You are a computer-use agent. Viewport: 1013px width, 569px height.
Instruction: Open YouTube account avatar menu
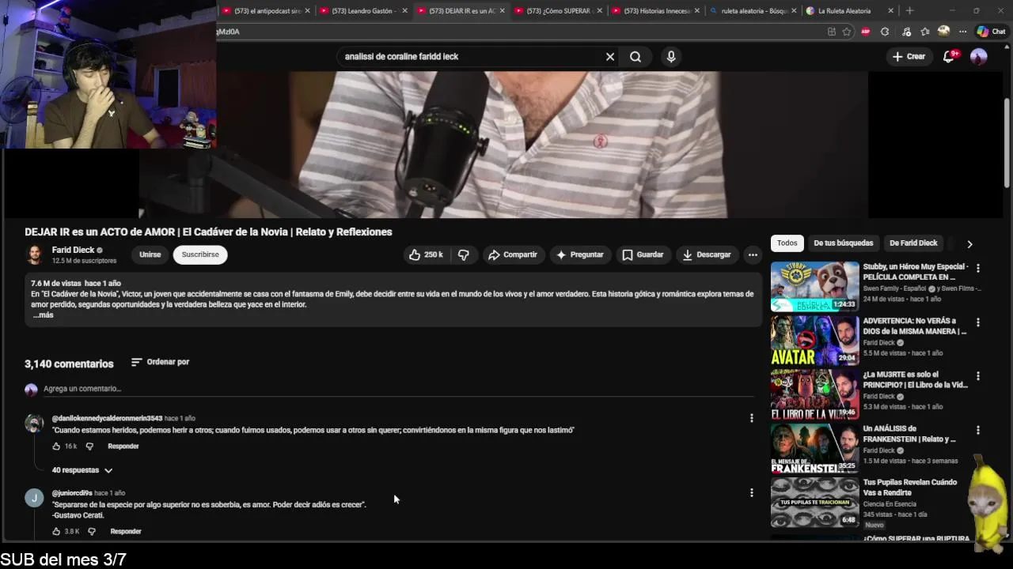[979, 57]
